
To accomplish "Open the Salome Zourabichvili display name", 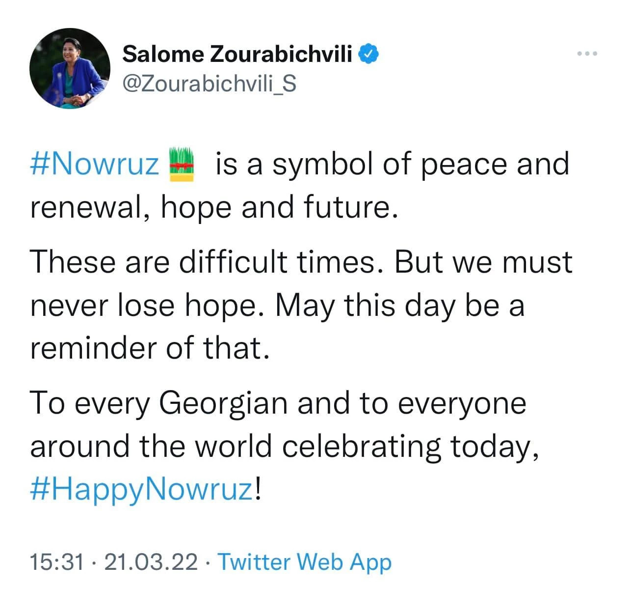I will [237, 54].
